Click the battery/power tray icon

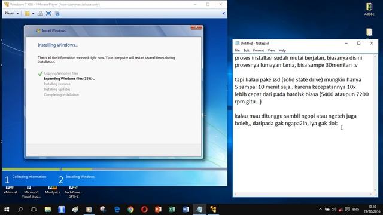pyautogui.click(x=327, y=210)
